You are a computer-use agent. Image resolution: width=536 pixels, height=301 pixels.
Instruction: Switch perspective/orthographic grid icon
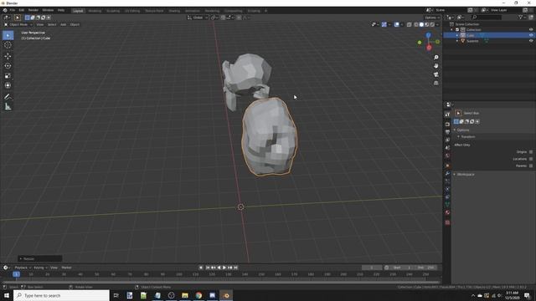click(435, 83)
